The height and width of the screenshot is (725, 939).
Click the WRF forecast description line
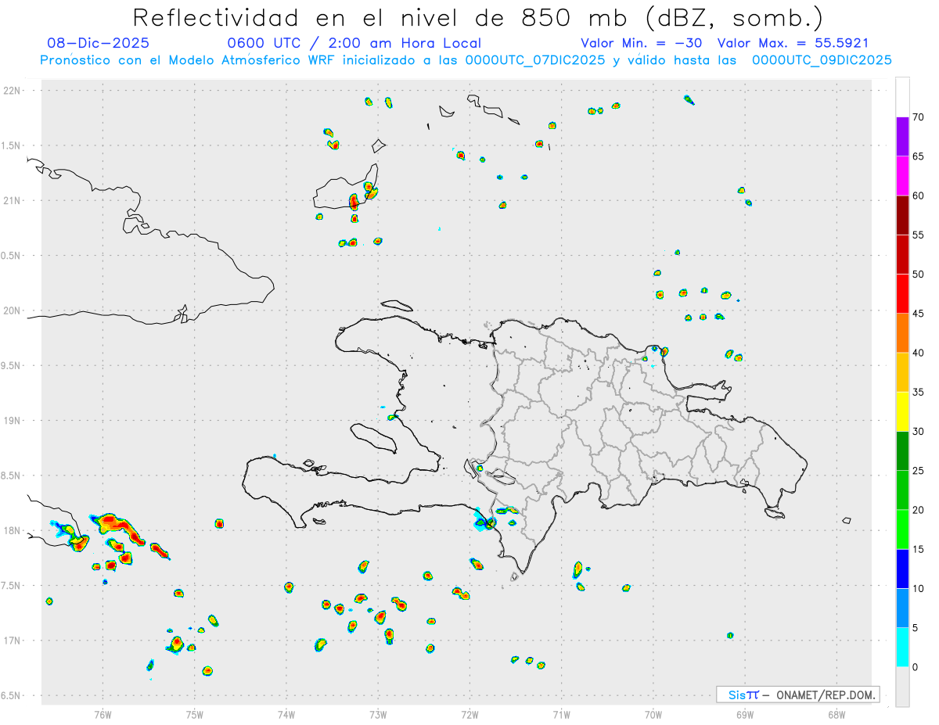click(466, 59)
